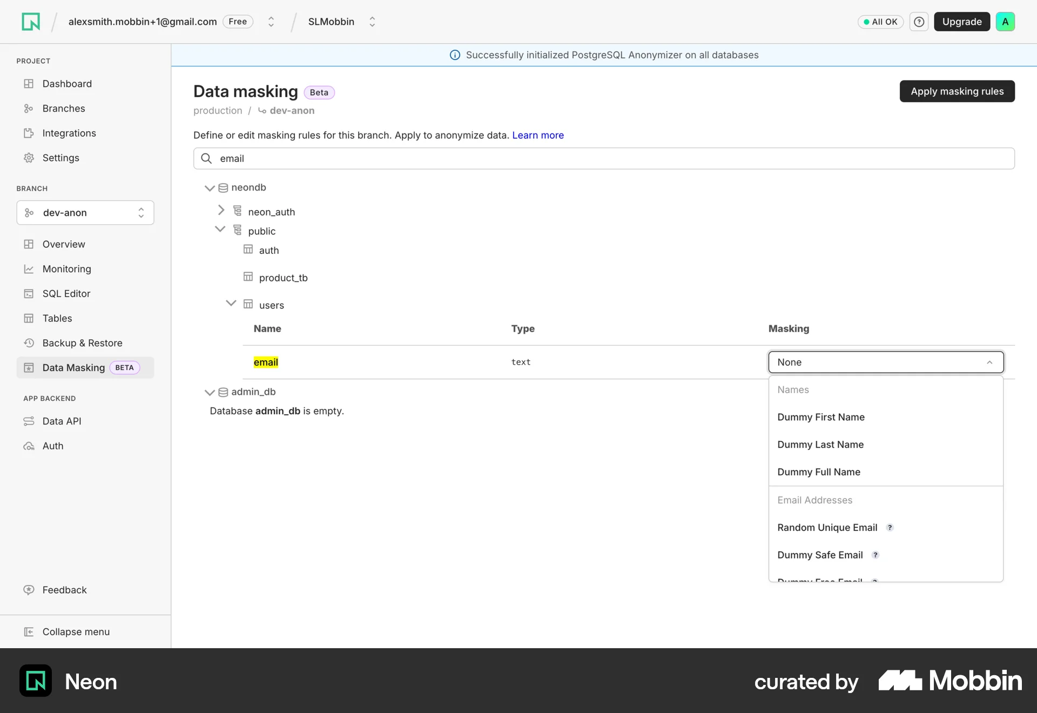
Task: Click the help icon beside Random Unique Email
Action: click(890, 528)
